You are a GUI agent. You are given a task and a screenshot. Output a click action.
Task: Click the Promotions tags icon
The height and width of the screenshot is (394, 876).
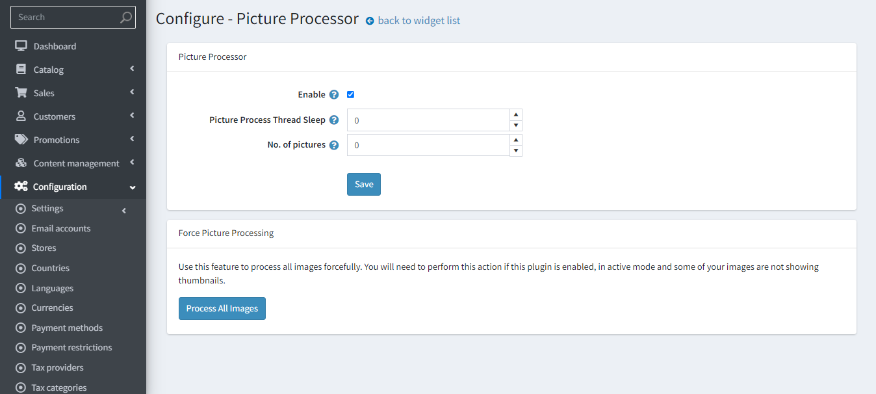(21, 140)
